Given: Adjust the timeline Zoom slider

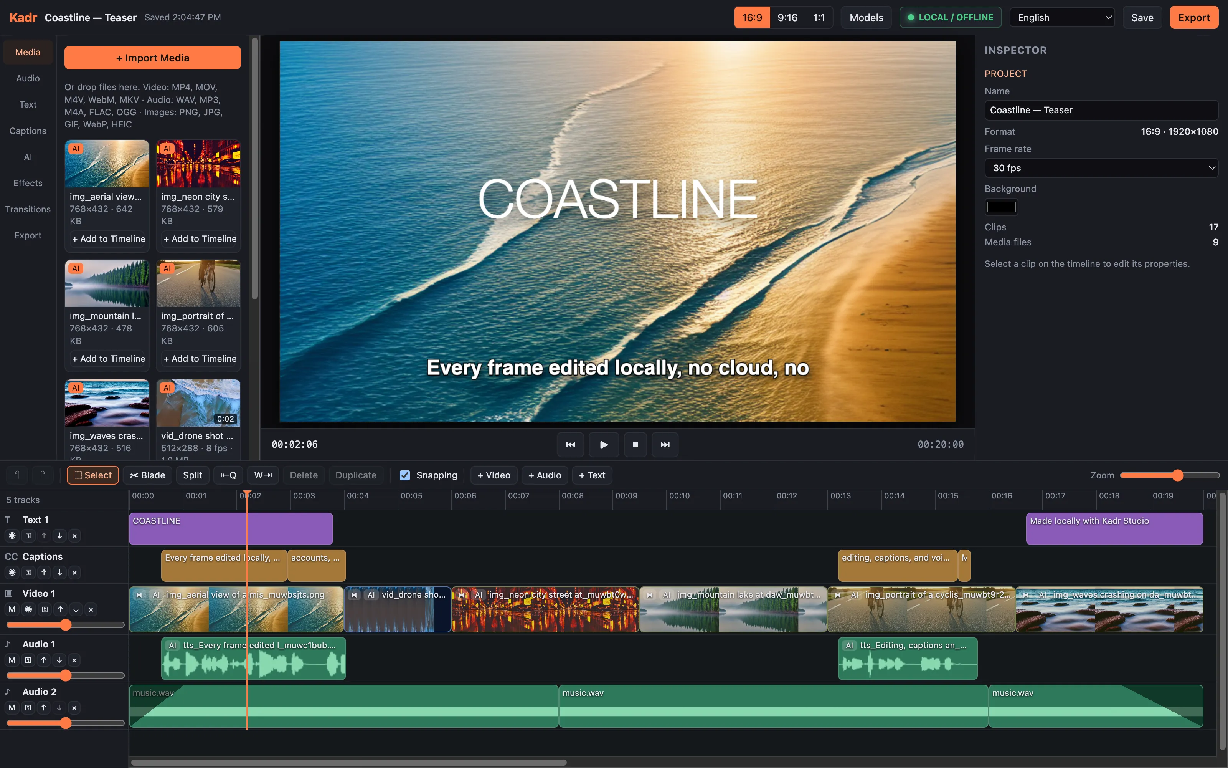Looking at the screenshot, I should pyautogui.click(x=1170, y=475).
